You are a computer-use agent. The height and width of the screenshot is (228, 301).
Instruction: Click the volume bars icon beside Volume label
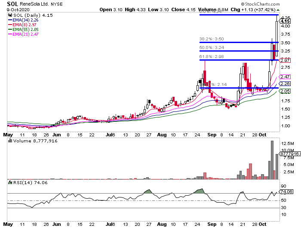10,141
